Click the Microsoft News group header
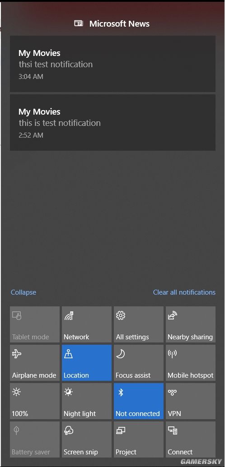This screenshot has height=467, width=225. (112, 23)
